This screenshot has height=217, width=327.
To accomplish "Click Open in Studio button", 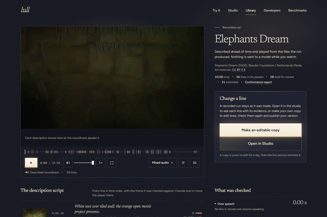I will point(260,143).
